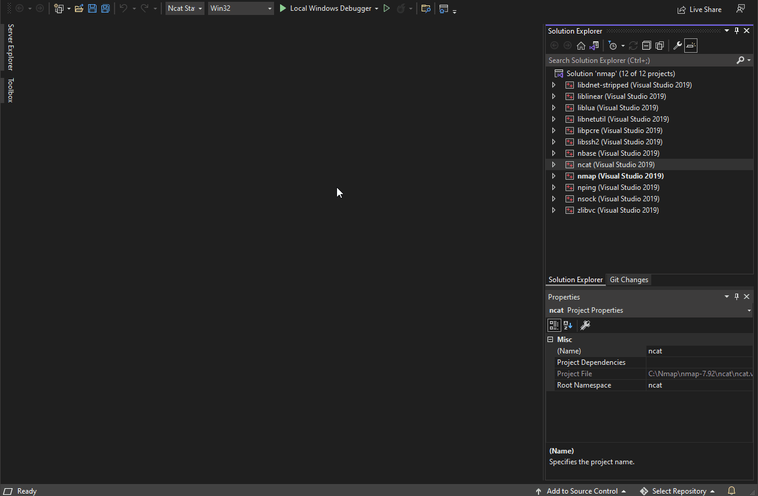758x496 pixels.
Task: Toggle Preview Selected Items in Solution Explorer
Action: pyautogui.click(x=691, y=46)
